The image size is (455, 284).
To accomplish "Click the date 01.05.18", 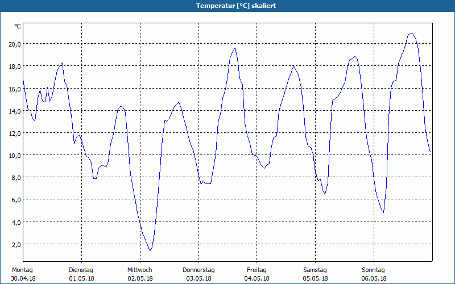I will (x=81, y=278).
